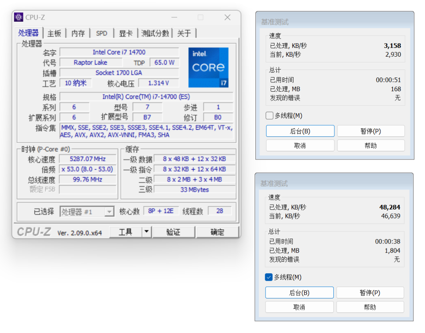
Task: Click the 确定 button in CPU-Z
Action: 217,232
